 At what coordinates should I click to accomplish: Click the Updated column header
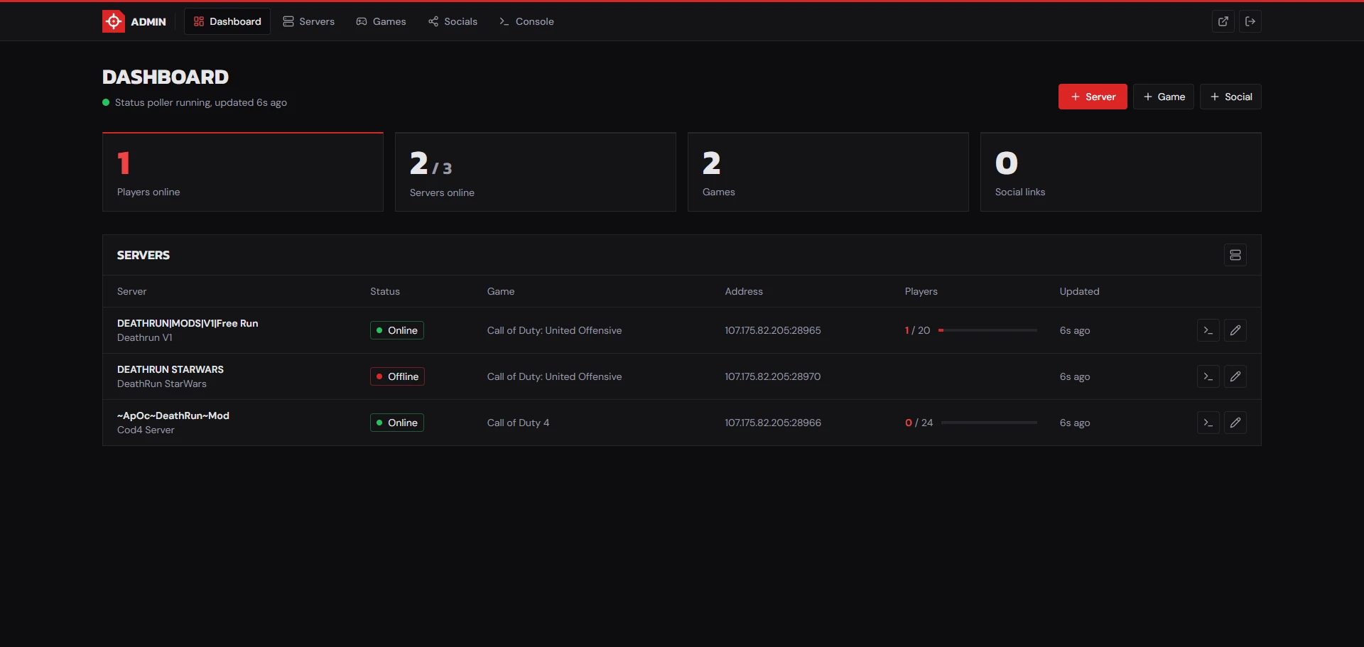(1079, 291)
